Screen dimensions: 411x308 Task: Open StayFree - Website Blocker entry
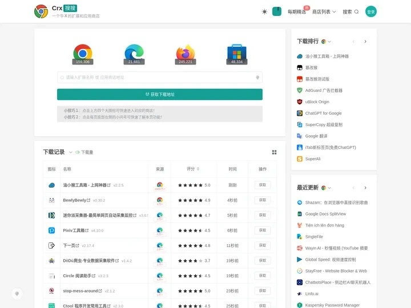(x=336, y=271)
